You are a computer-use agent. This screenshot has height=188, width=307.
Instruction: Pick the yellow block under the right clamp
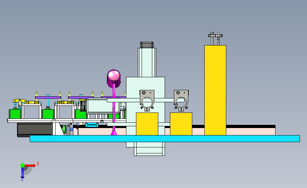pyautogui.click(x=181, y=124)
